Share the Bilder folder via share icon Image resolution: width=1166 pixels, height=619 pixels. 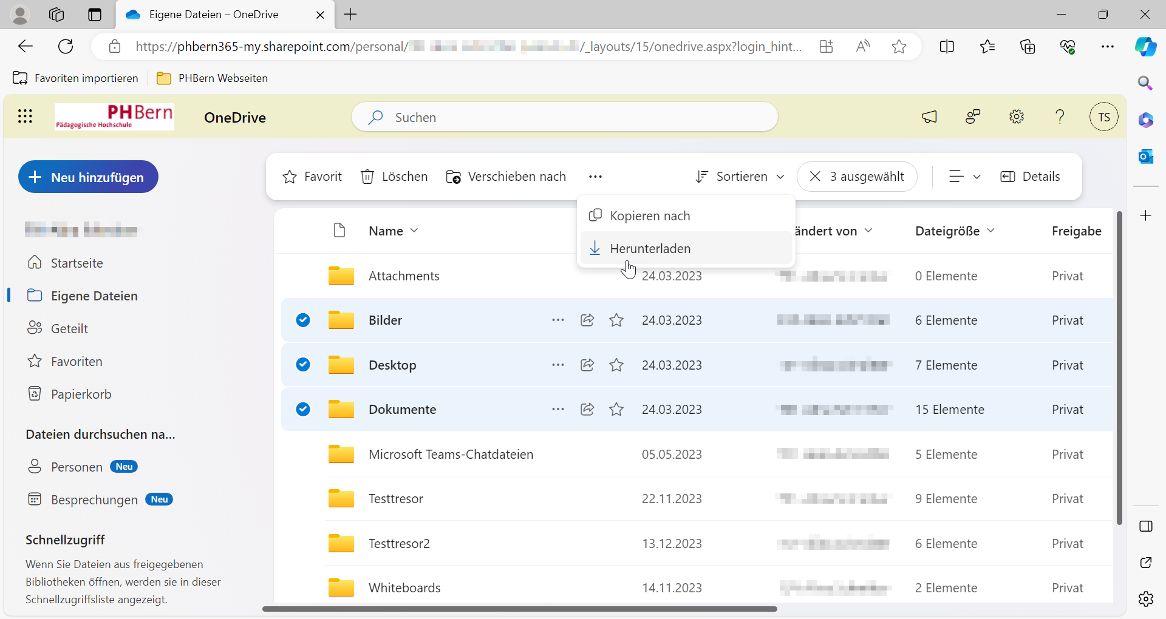pyautogui.click(x=587, y=320)
